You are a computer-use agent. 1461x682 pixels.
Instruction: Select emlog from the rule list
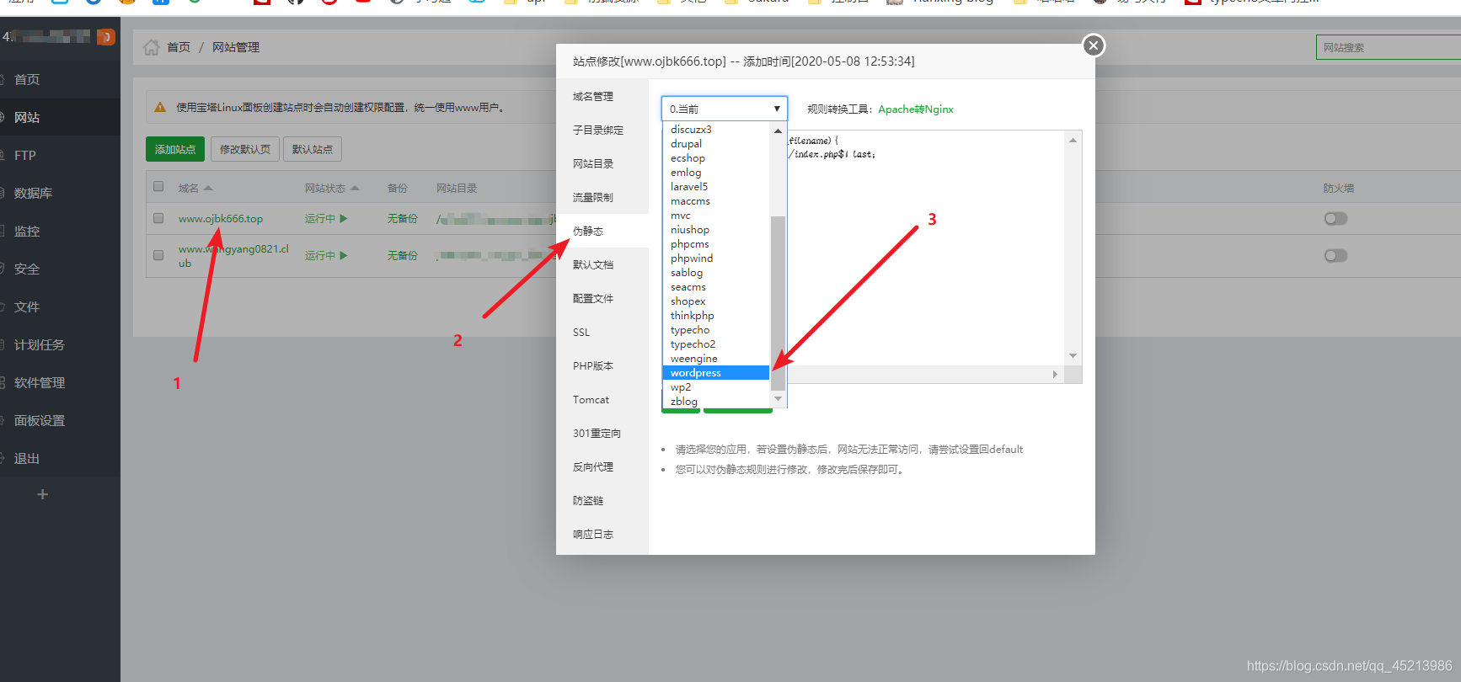[716, 173]
